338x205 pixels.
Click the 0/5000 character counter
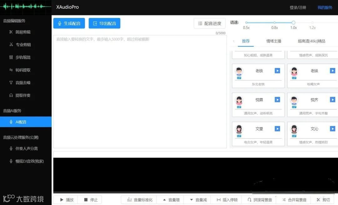(221, 33)
